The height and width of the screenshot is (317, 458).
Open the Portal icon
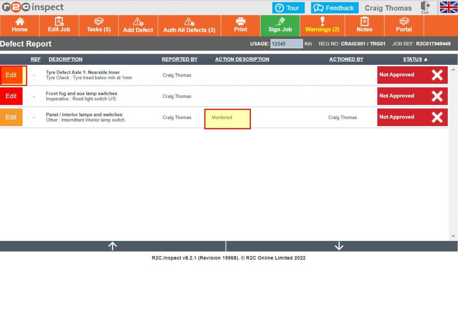[x=403, y=25]
